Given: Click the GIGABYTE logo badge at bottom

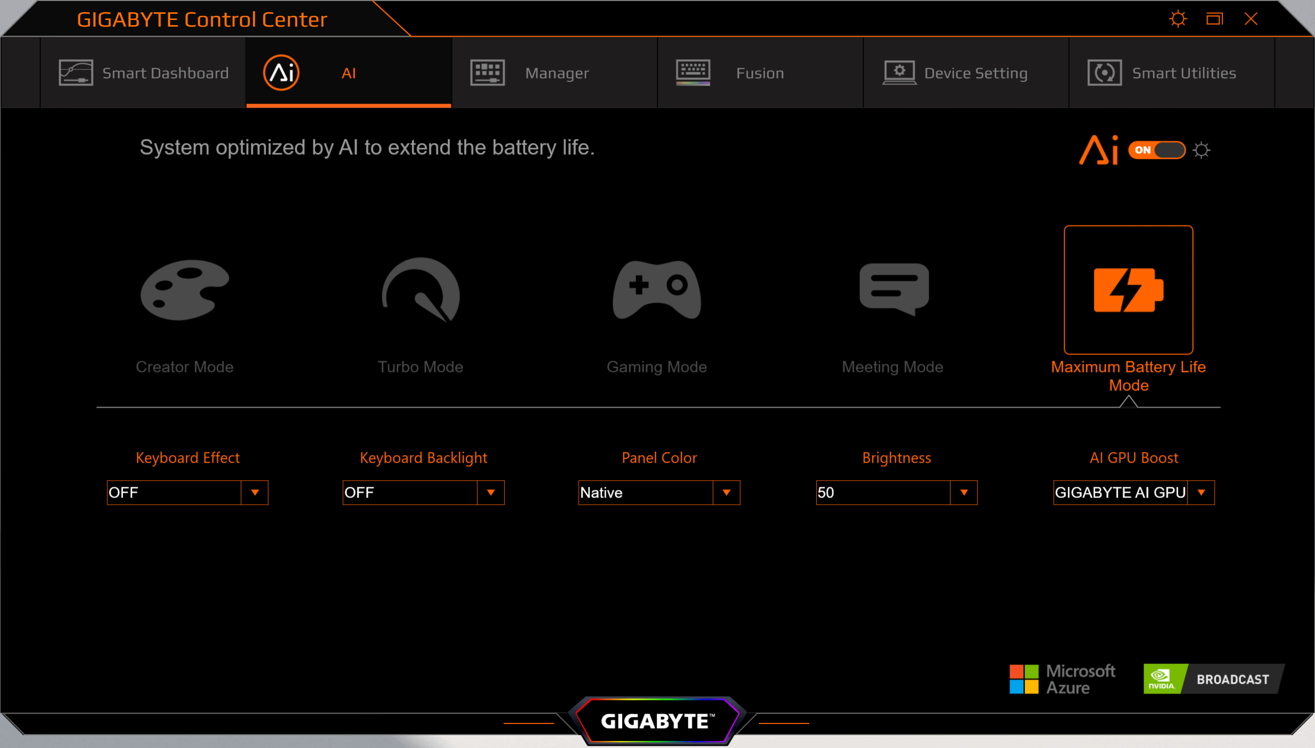Looking at the screenshot, I should coord(656,721).
